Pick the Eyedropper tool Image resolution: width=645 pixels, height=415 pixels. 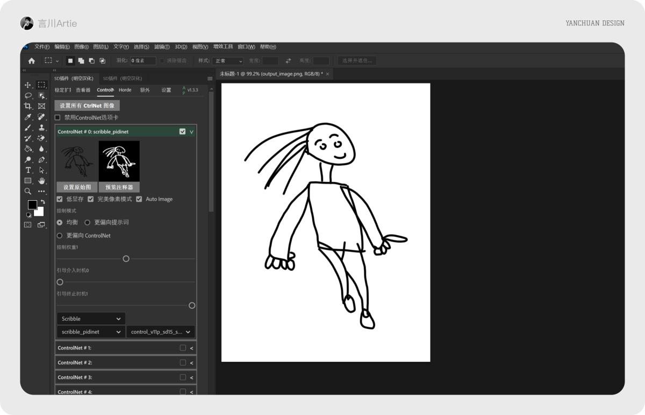point(28,117)
